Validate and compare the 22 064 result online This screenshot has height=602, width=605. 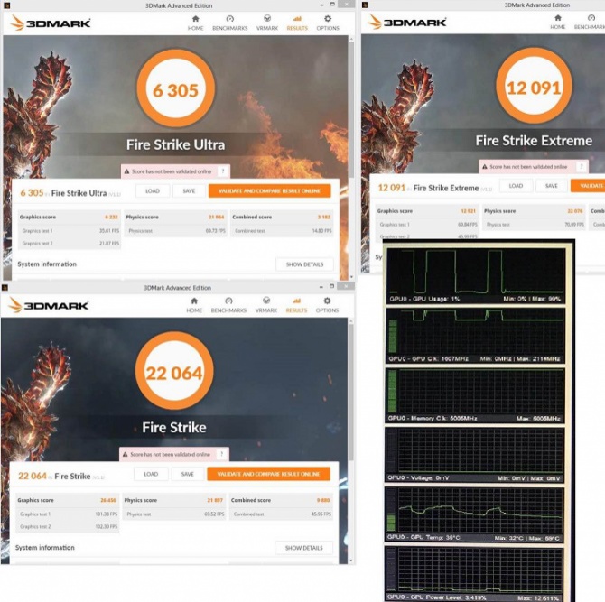click(x=268, y=474)
